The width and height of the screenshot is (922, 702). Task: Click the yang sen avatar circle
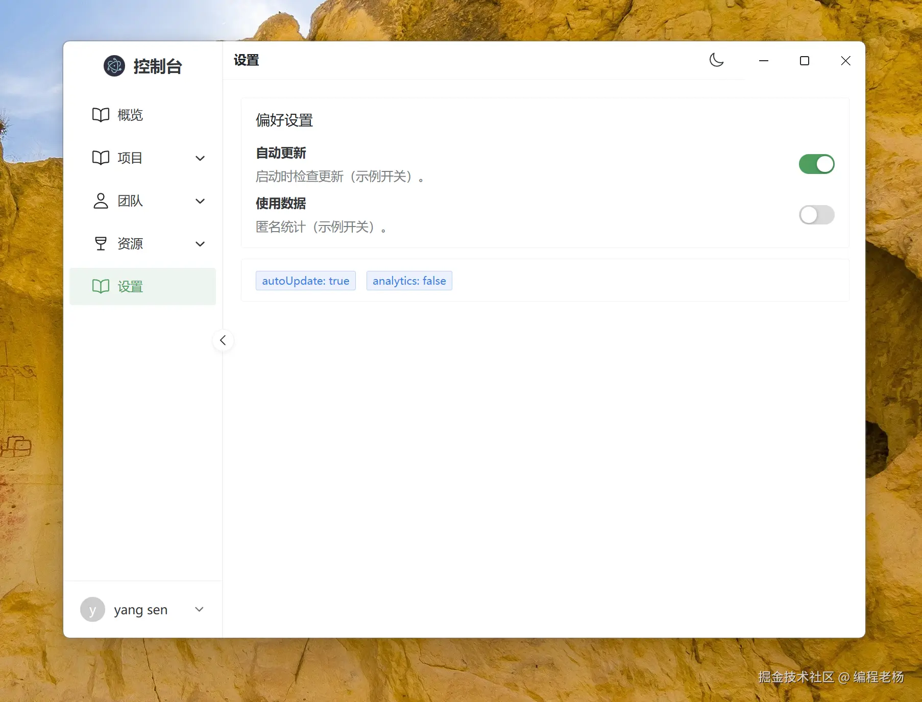(x=92, y=609)
